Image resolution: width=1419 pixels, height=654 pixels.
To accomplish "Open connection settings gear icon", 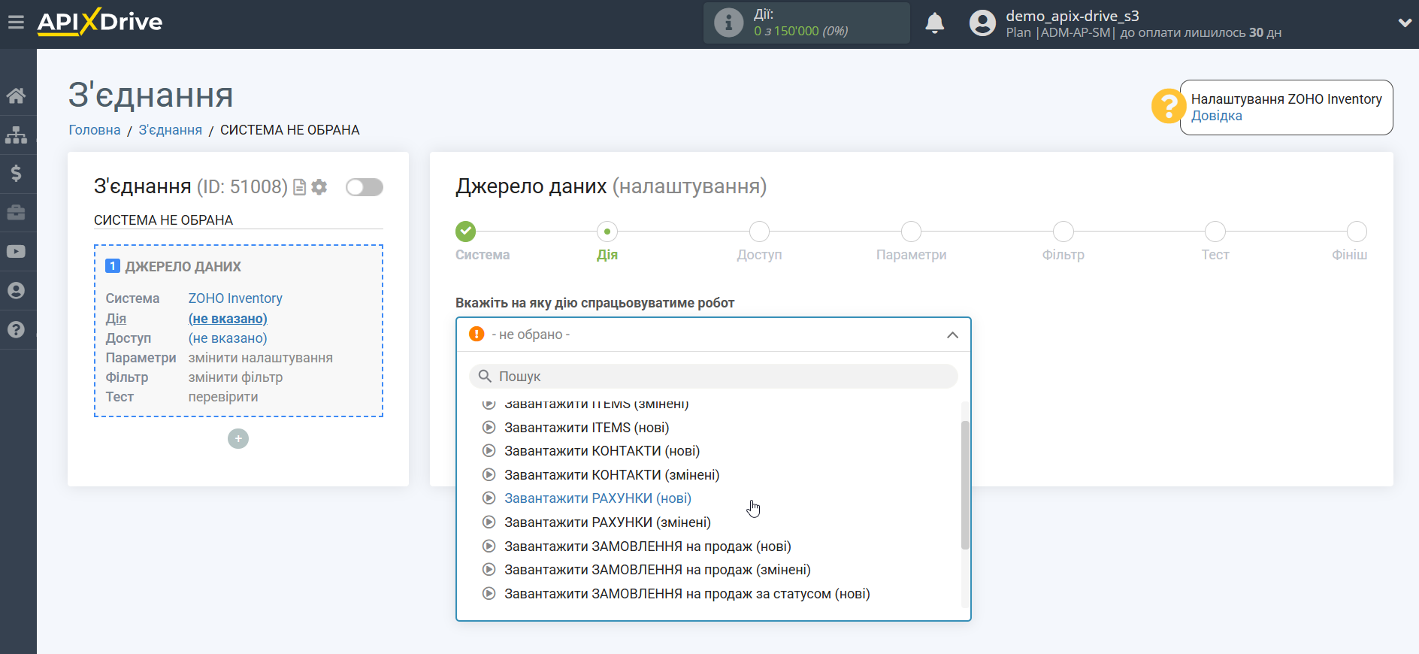I will point(319,187).
